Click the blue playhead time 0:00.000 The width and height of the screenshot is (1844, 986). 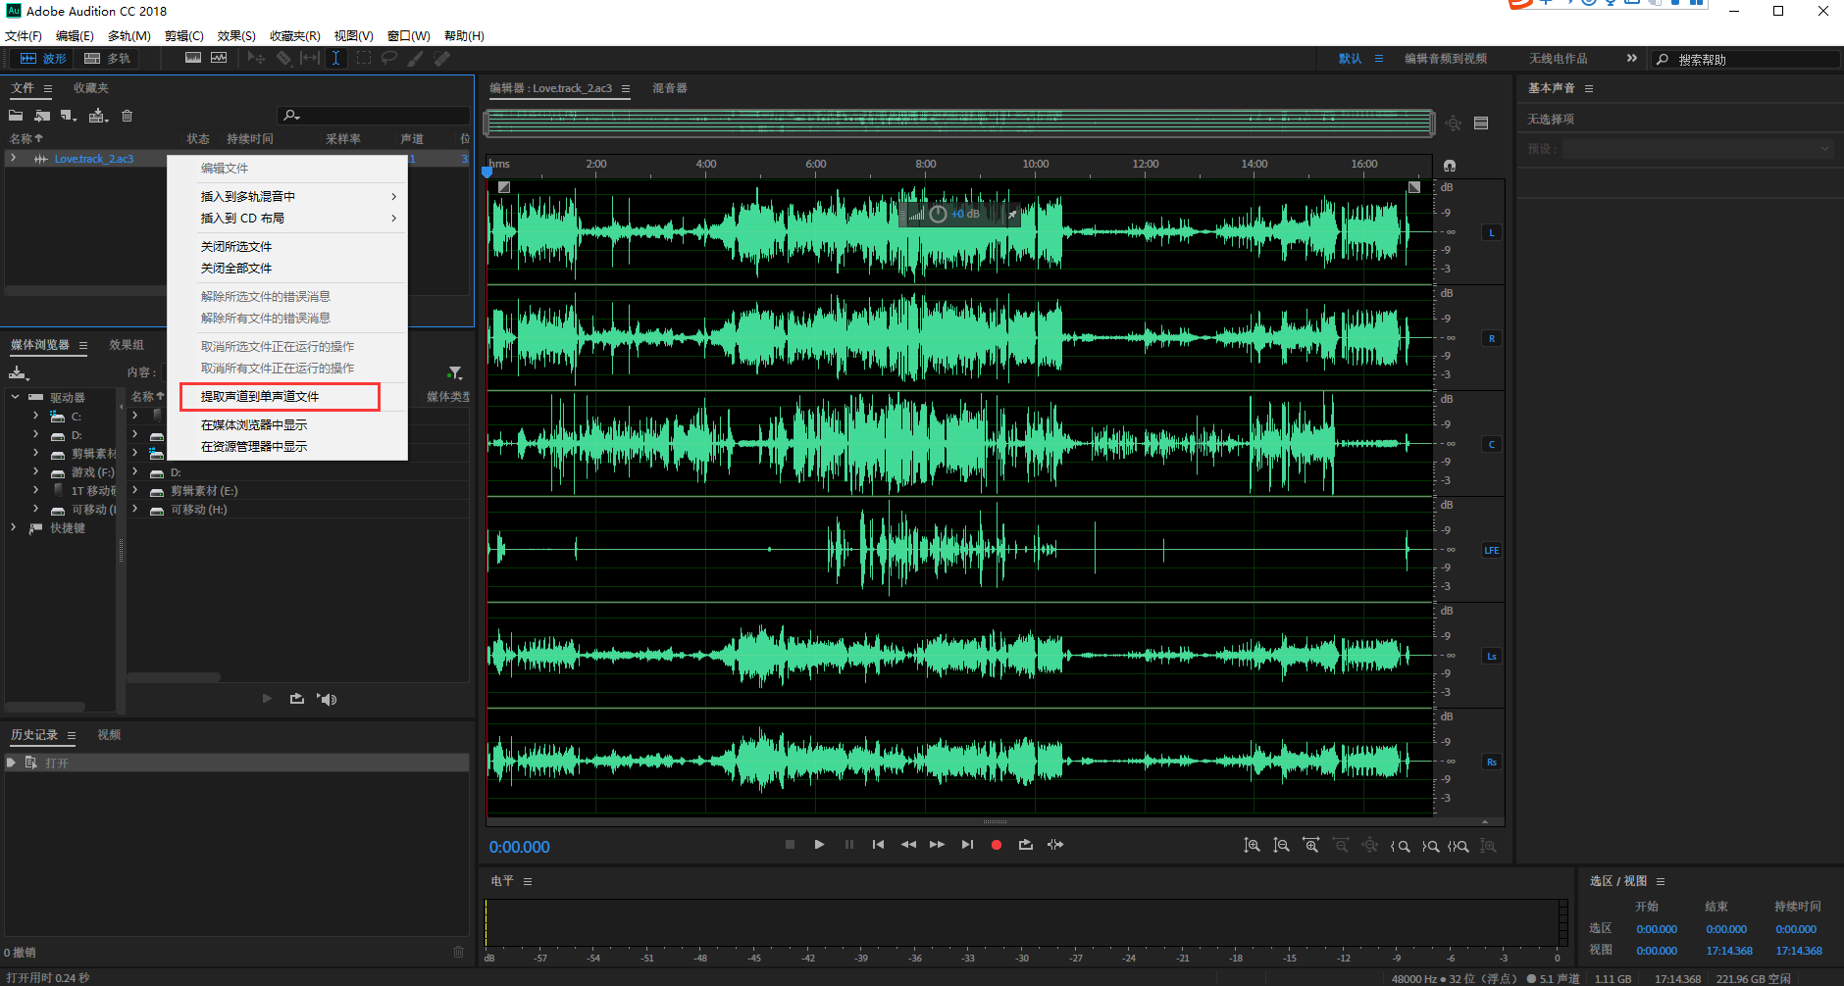pyautogui.click(x=520, y=847)
